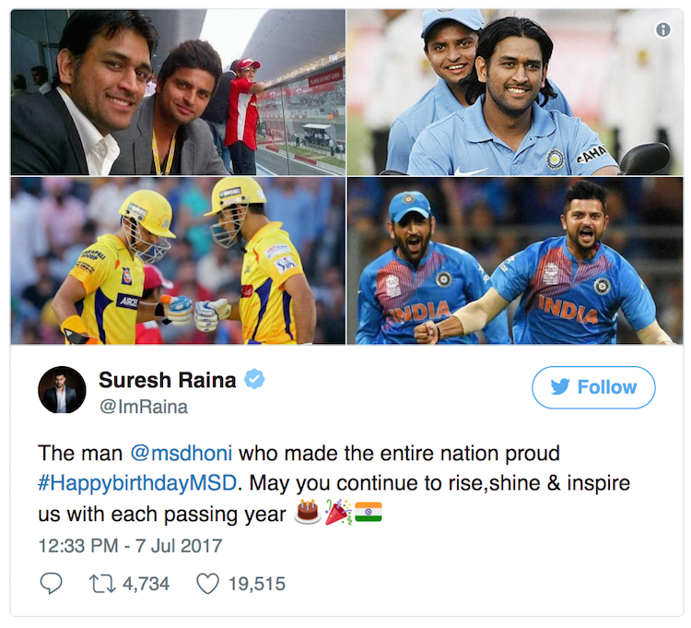The image size is (691, 628).
Task: Open the yellow-jersey batsmen fist-bump photo
Action: [x=177, y=260]
